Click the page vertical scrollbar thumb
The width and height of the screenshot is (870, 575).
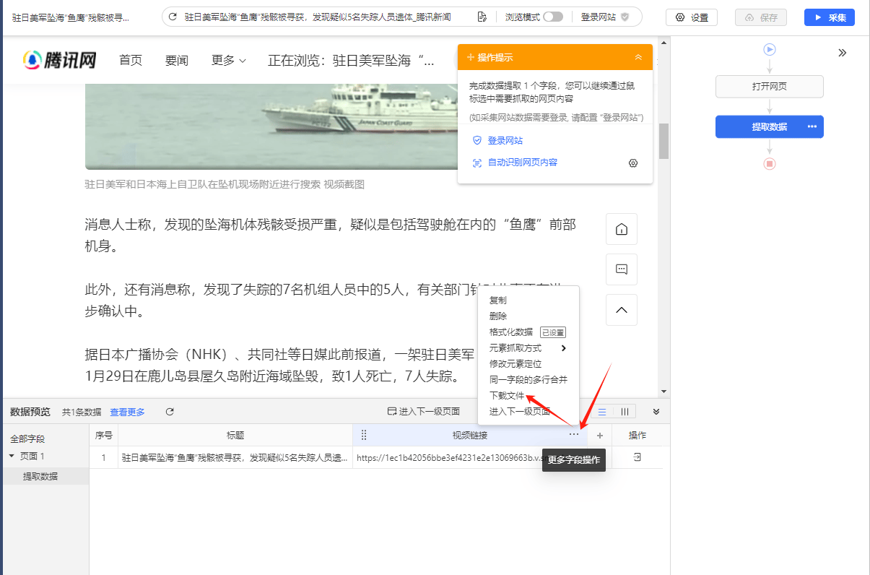pyautogui.click(x=664, y=141)
